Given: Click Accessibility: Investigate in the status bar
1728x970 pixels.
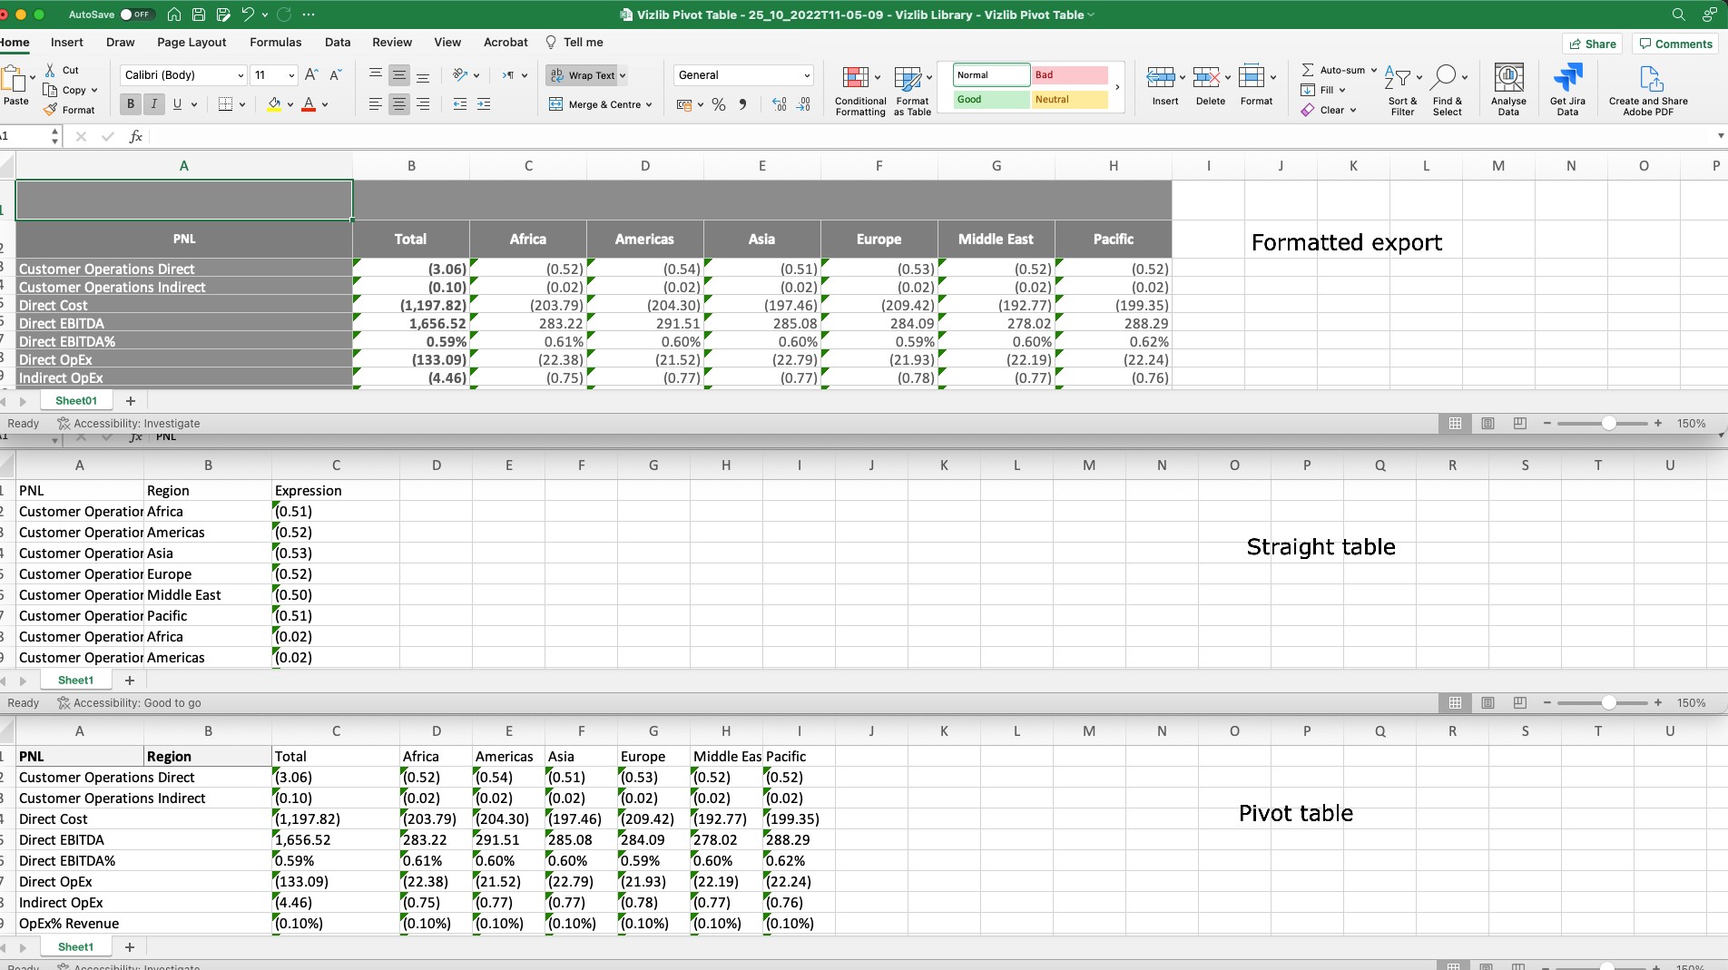Looking at the screenshot, I should click(x=128, y=424).
